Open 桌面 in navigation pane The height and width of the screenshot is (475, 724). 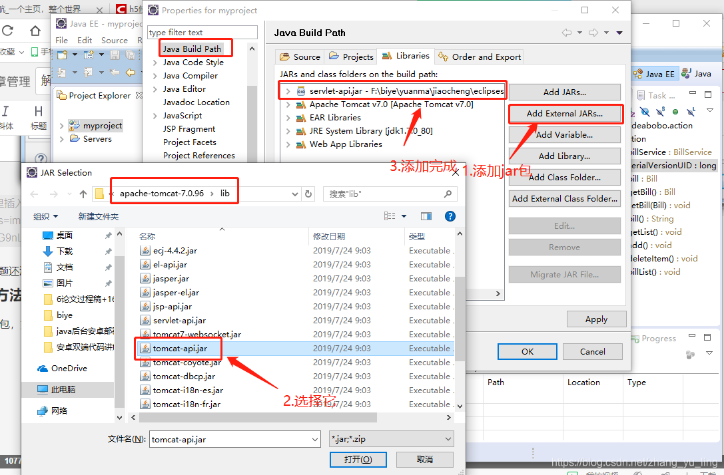[x=64, y=236]
